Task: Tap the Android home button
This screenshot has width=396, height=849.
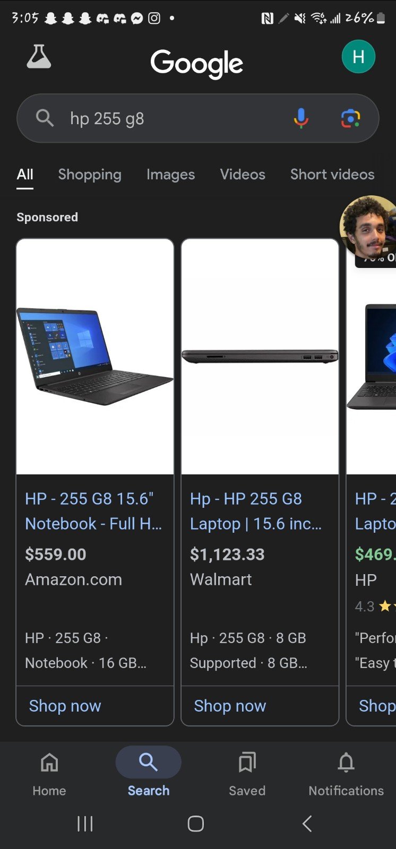Action: (196, 824)
